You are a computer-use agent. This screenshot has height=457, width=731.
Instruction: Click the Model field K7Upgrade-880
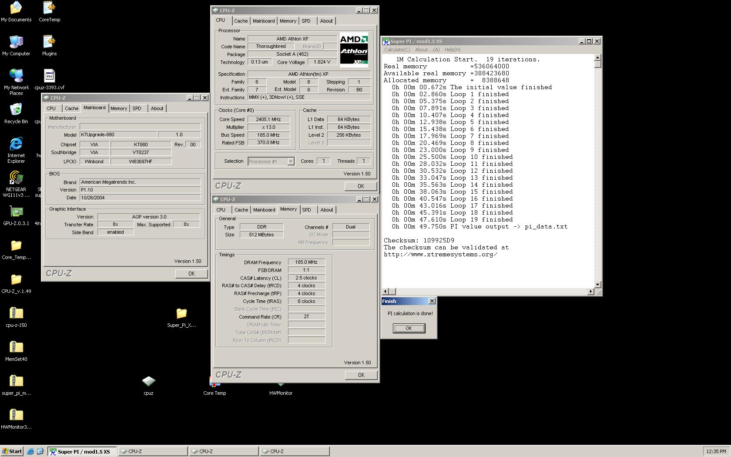point(118,135)
